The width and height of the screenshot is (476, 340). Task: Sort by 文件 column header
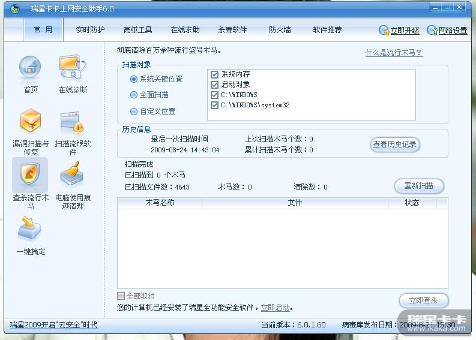coord(295,203)
